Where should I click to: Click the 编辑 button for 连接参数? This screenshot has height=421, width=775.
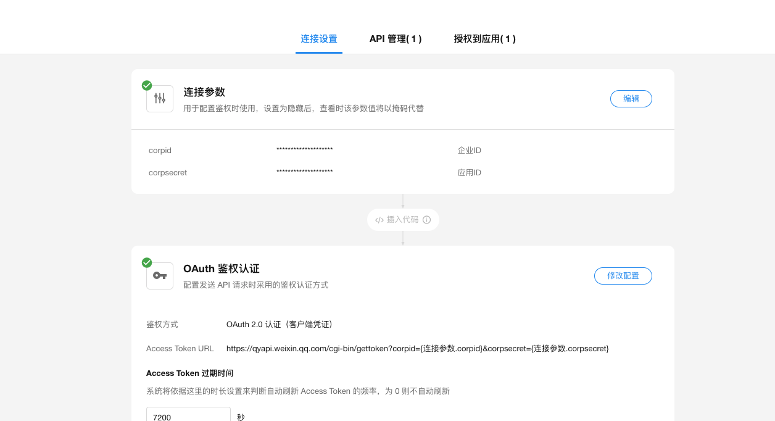[x=631, y=99]
